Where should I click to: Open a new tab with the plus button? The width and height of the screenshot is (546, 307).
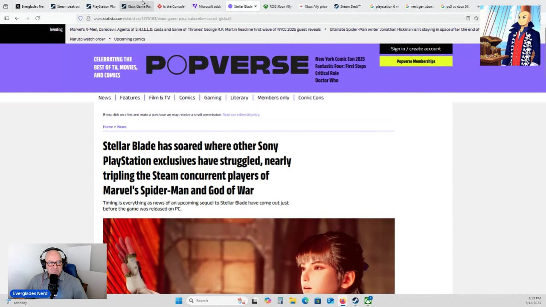click(478, 6)
